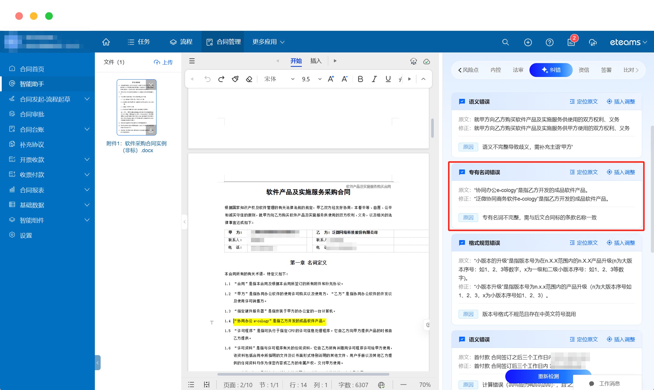This screenshot has height=390, width=654.
Task: Open the 宋体 font family dropdown
Action: coord(279,79)
